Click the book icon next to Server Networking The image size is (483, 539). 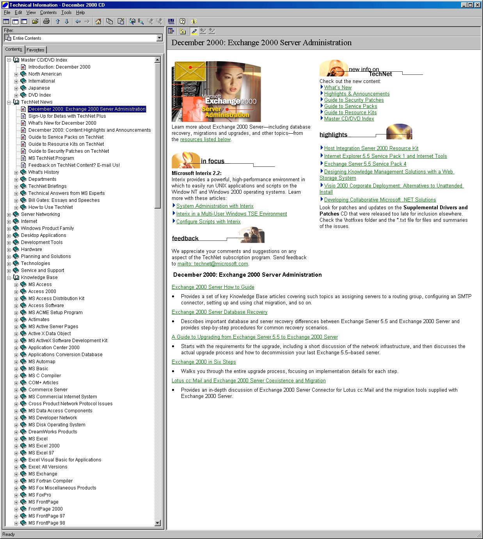[16, 214]
